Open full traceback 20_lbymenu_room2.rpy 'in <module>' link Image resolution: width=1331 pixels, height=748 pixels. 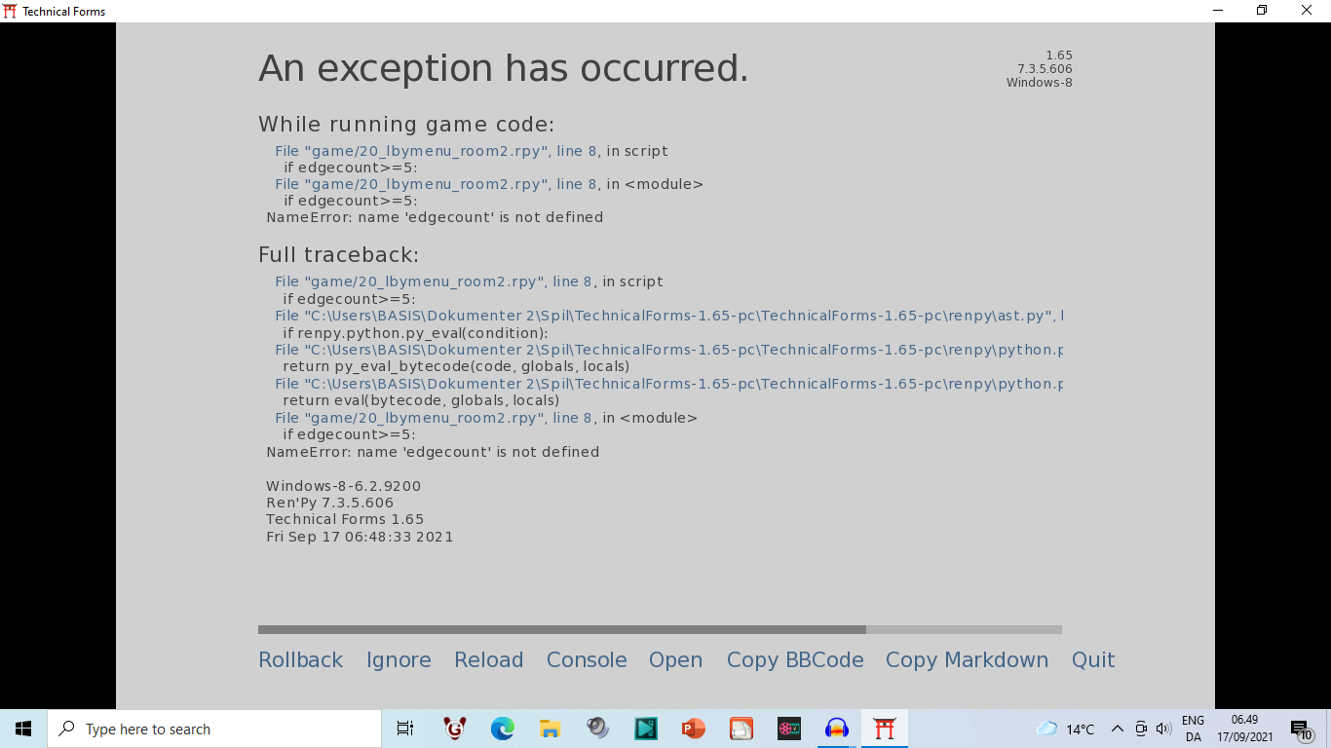pyautogui.click(x=434, y=418)
